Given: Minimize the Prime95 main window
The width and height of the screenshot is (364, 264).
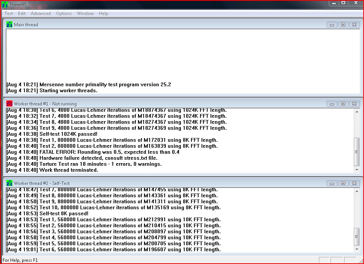Looking at the screenshot, I should pos(334,3).
